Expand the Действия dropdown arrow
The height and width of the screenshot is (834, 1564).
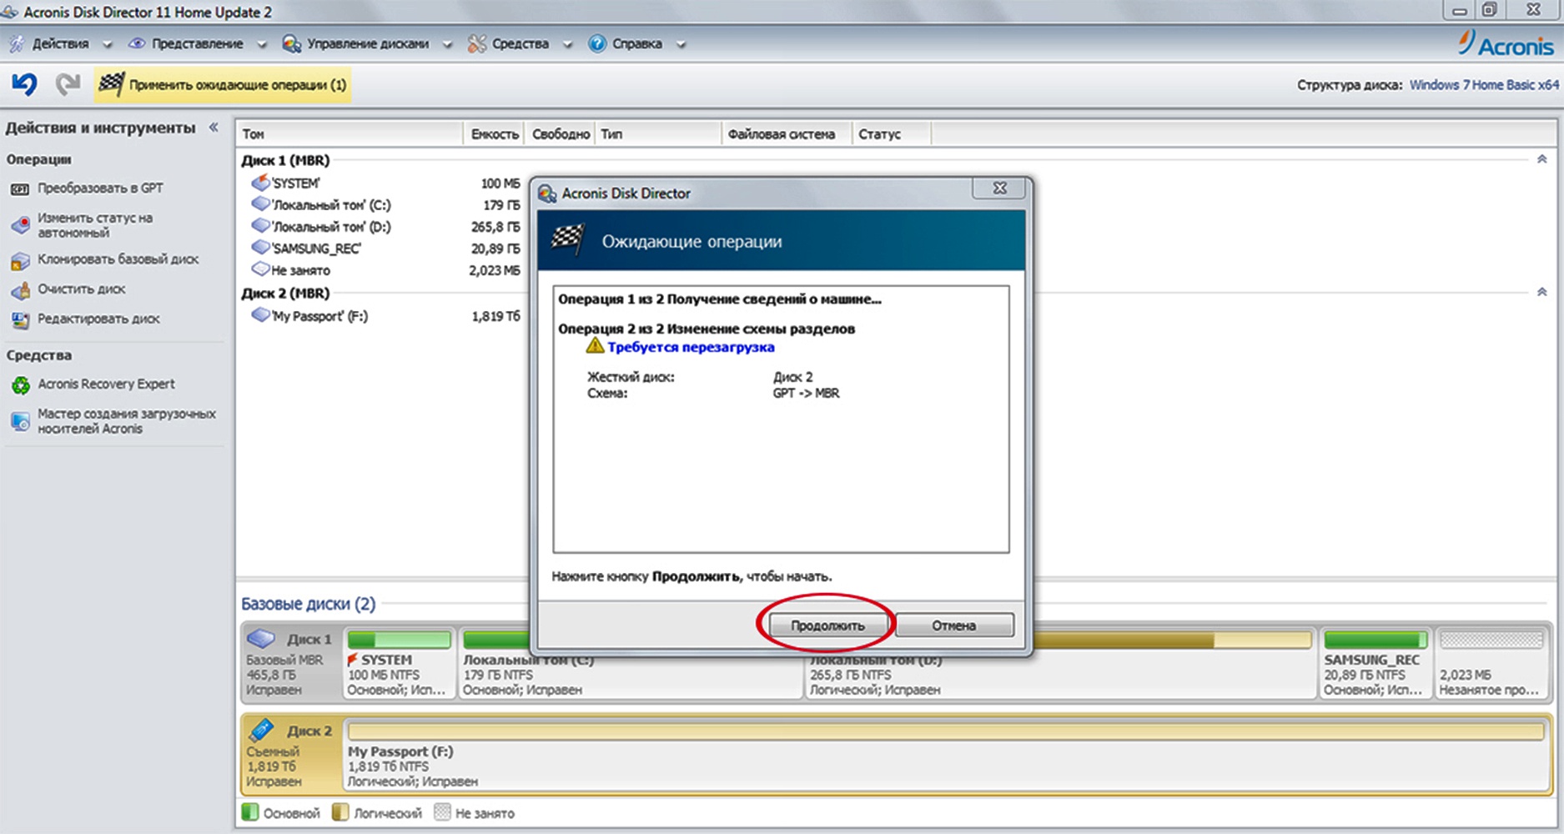[x=107, y=45]
